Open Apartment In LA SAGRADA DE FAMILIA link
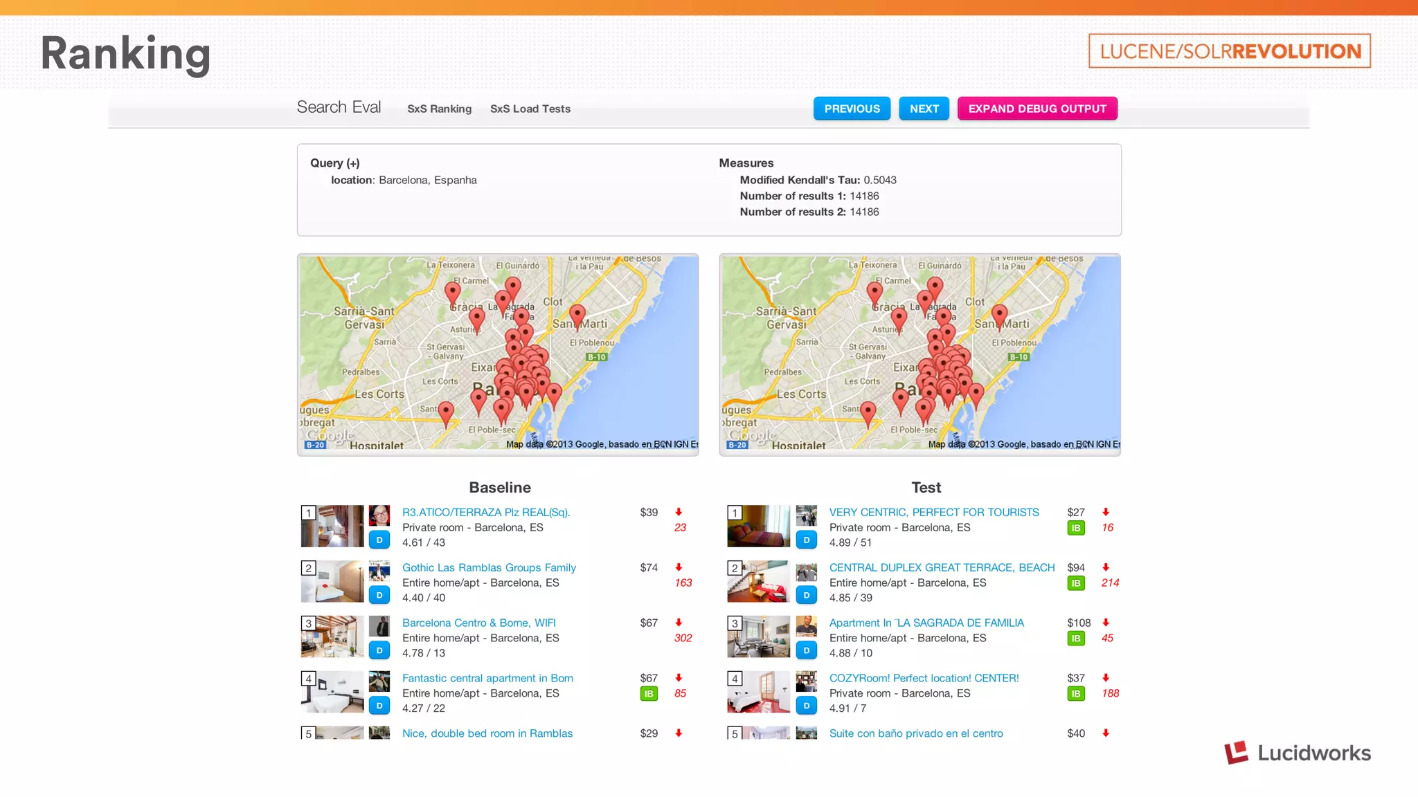1418x797 pixels. tap(926, 623)
